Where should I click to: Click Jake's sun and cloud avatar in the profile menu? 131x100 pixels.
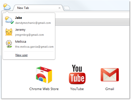[9, 19]
